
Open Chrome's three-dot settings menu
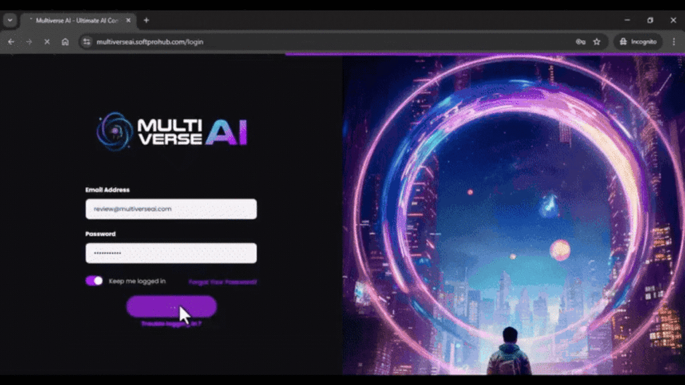tap(672, 41)
